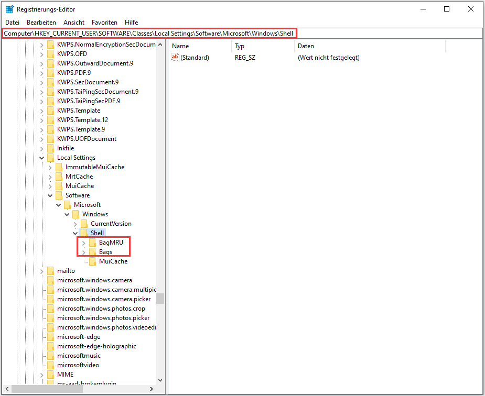Click the Registry Editor app icon in title bar
Screen dimensions: 485x396
click(x=9, y=9)
